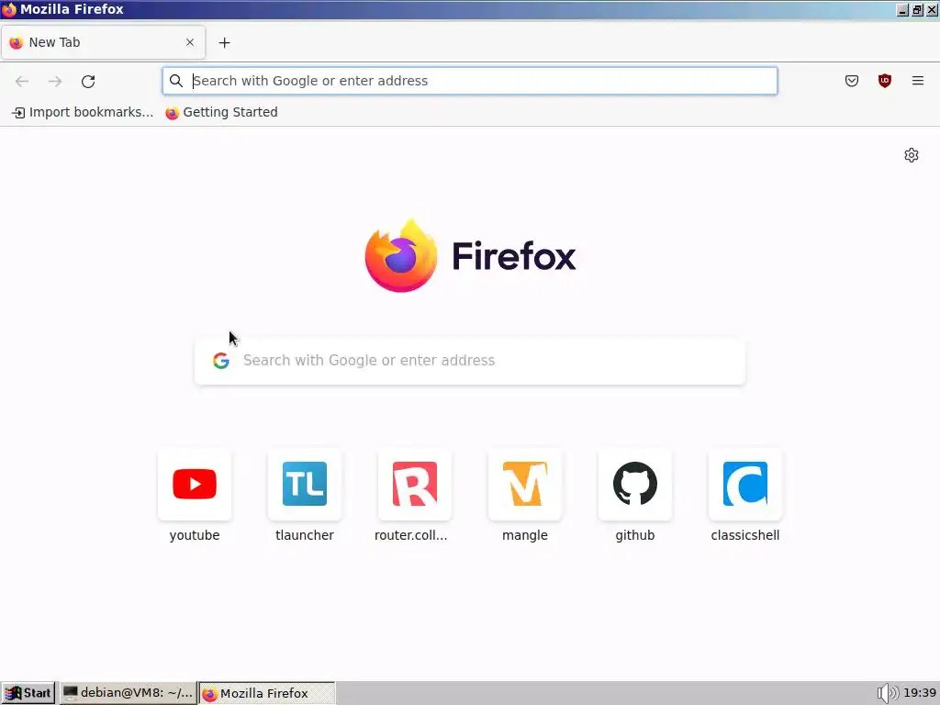
Task: Go forward one page
Action: pyautogui.click(x=55, y=81)
